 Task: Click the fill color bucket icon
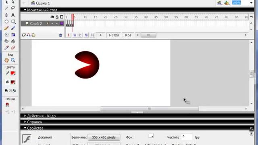7,82
